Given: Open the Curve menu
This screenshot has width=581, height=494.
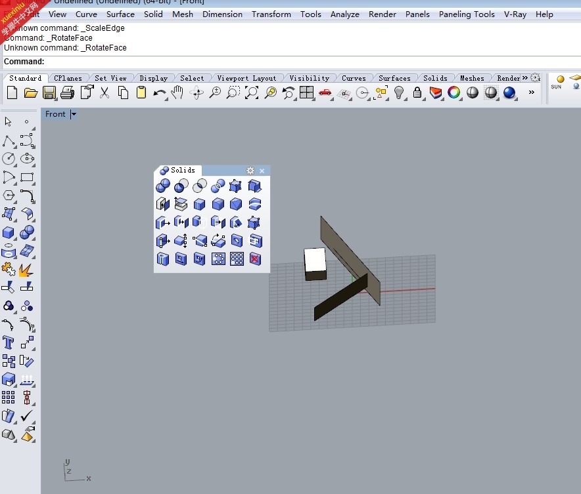Looking at the screenshot, I should [86, 14].
